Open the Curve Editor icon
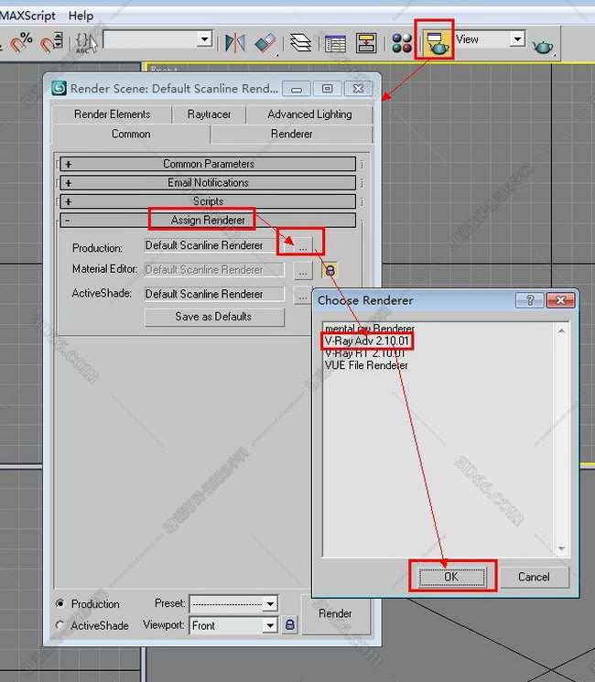 [x=335, y=44]
